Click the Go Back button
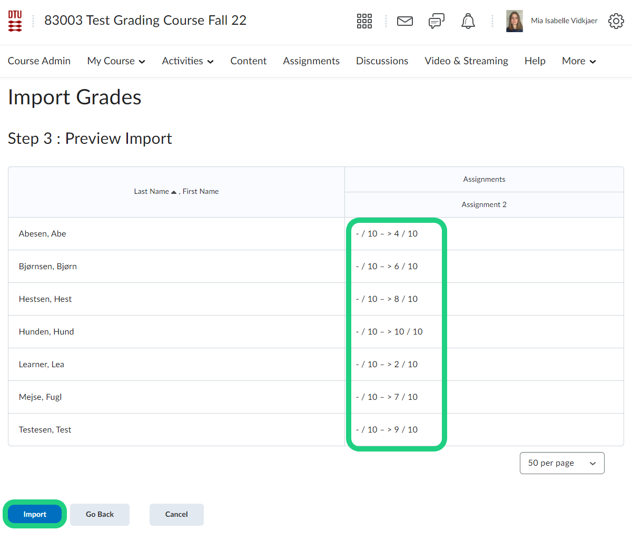This screenshot has width=632, height=540. click(100, 514)
